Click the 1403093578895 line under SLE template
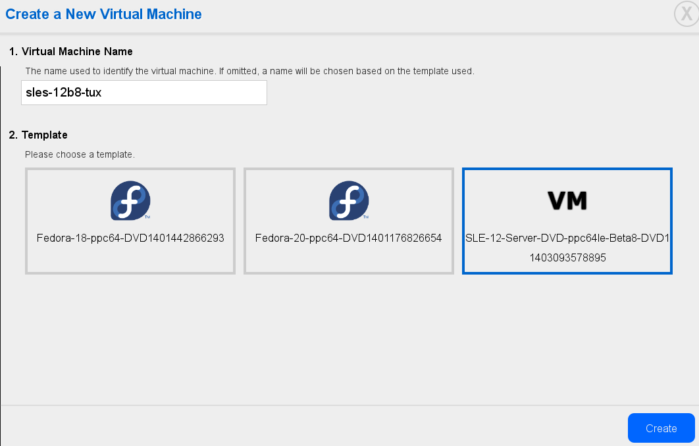 (x=567, y=258)
